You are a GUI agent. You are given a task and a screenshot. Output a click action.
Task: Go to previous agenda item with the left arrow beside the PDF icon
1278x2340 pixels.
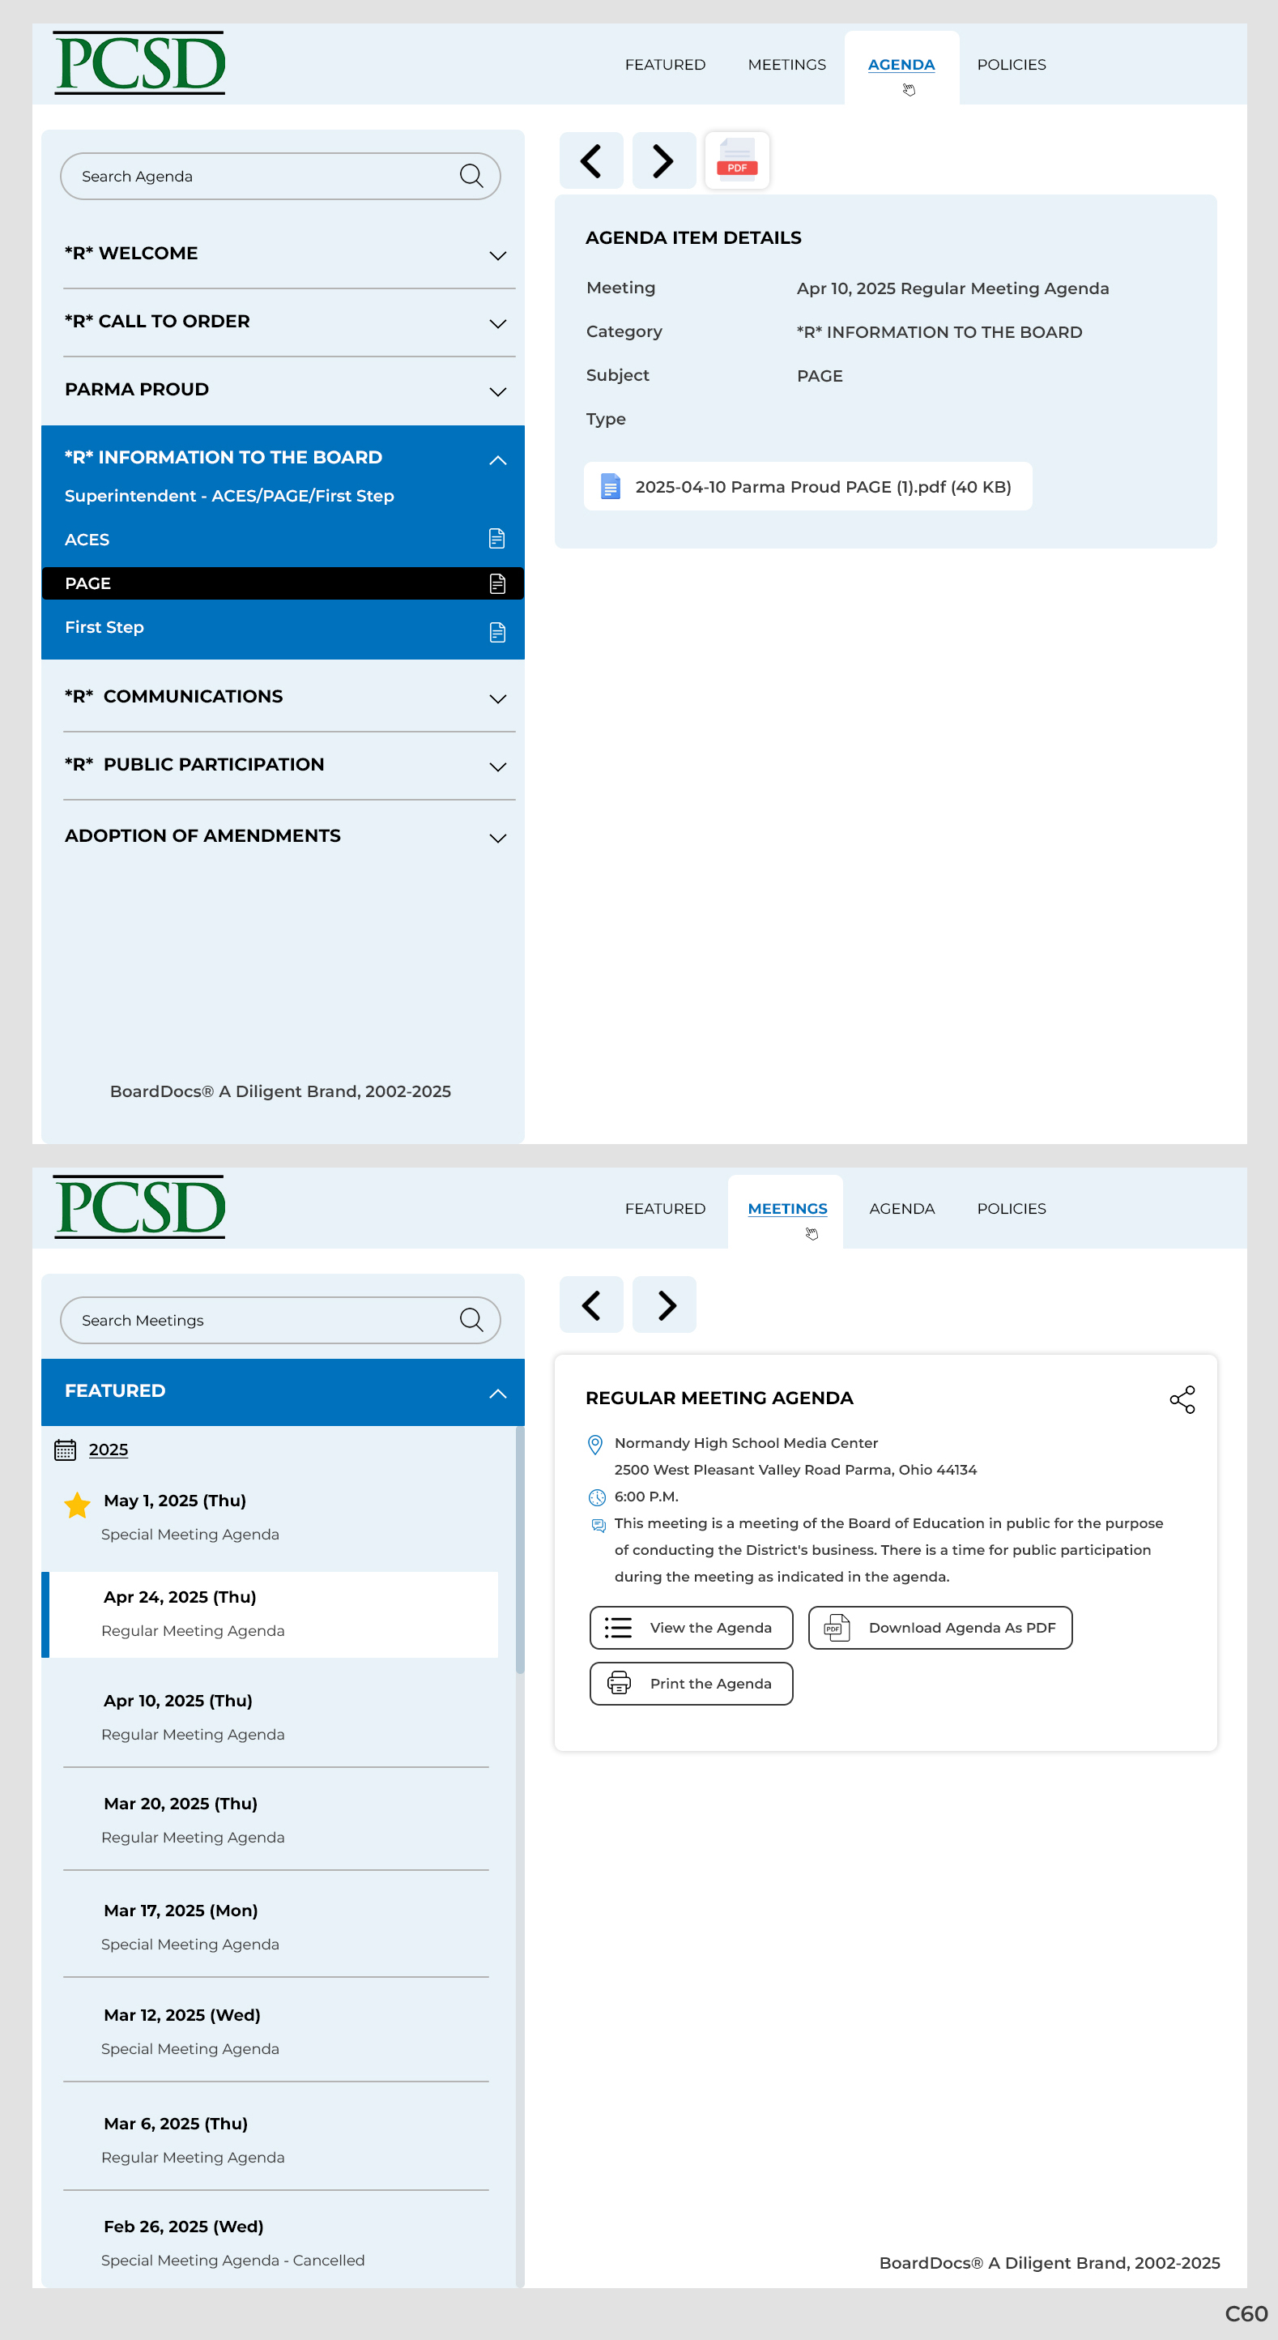(x=591, y=160)
